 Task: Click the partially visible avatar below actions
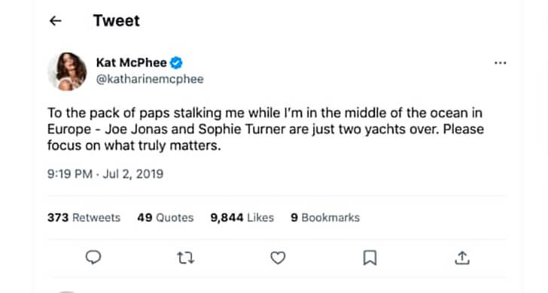66,291
